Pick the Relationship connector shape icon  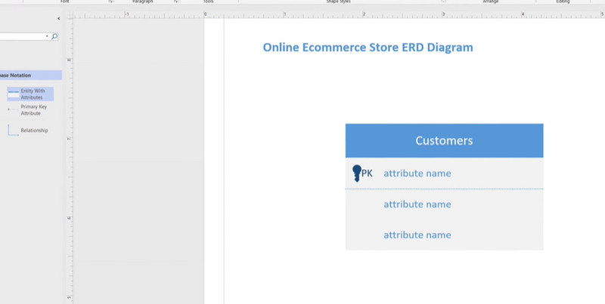pyautogui.click(x=13, y=131)
